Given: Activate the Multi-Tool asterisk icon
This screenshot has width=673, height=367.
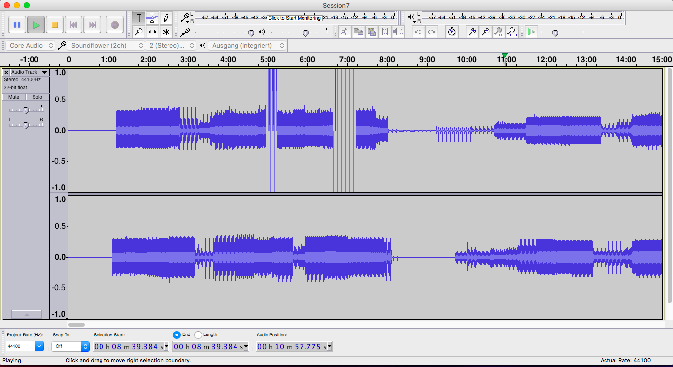Looking at the screenshot, I should (166, 32).
